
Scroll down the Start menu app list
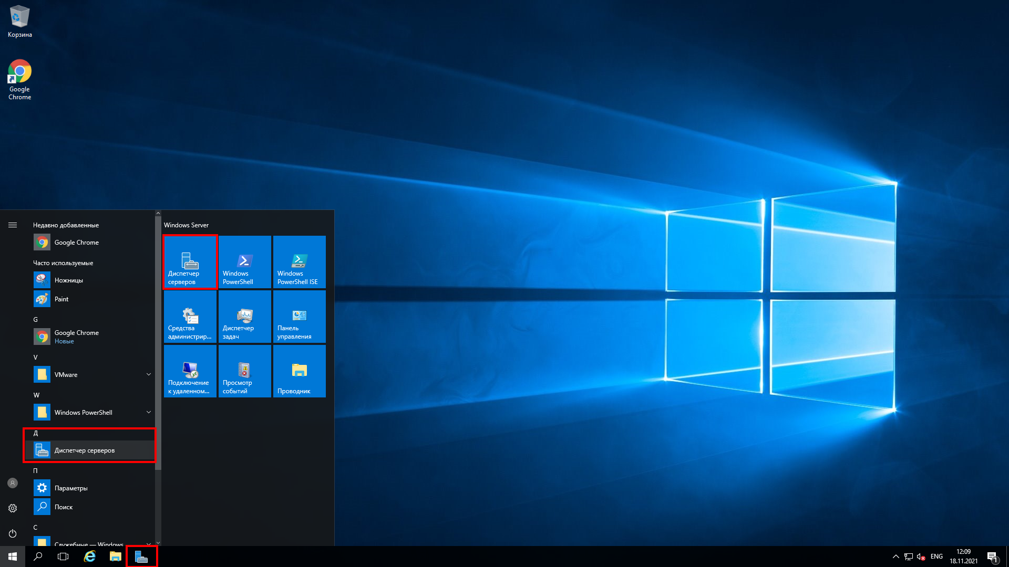pyautogui.click(x=157, y=541)
